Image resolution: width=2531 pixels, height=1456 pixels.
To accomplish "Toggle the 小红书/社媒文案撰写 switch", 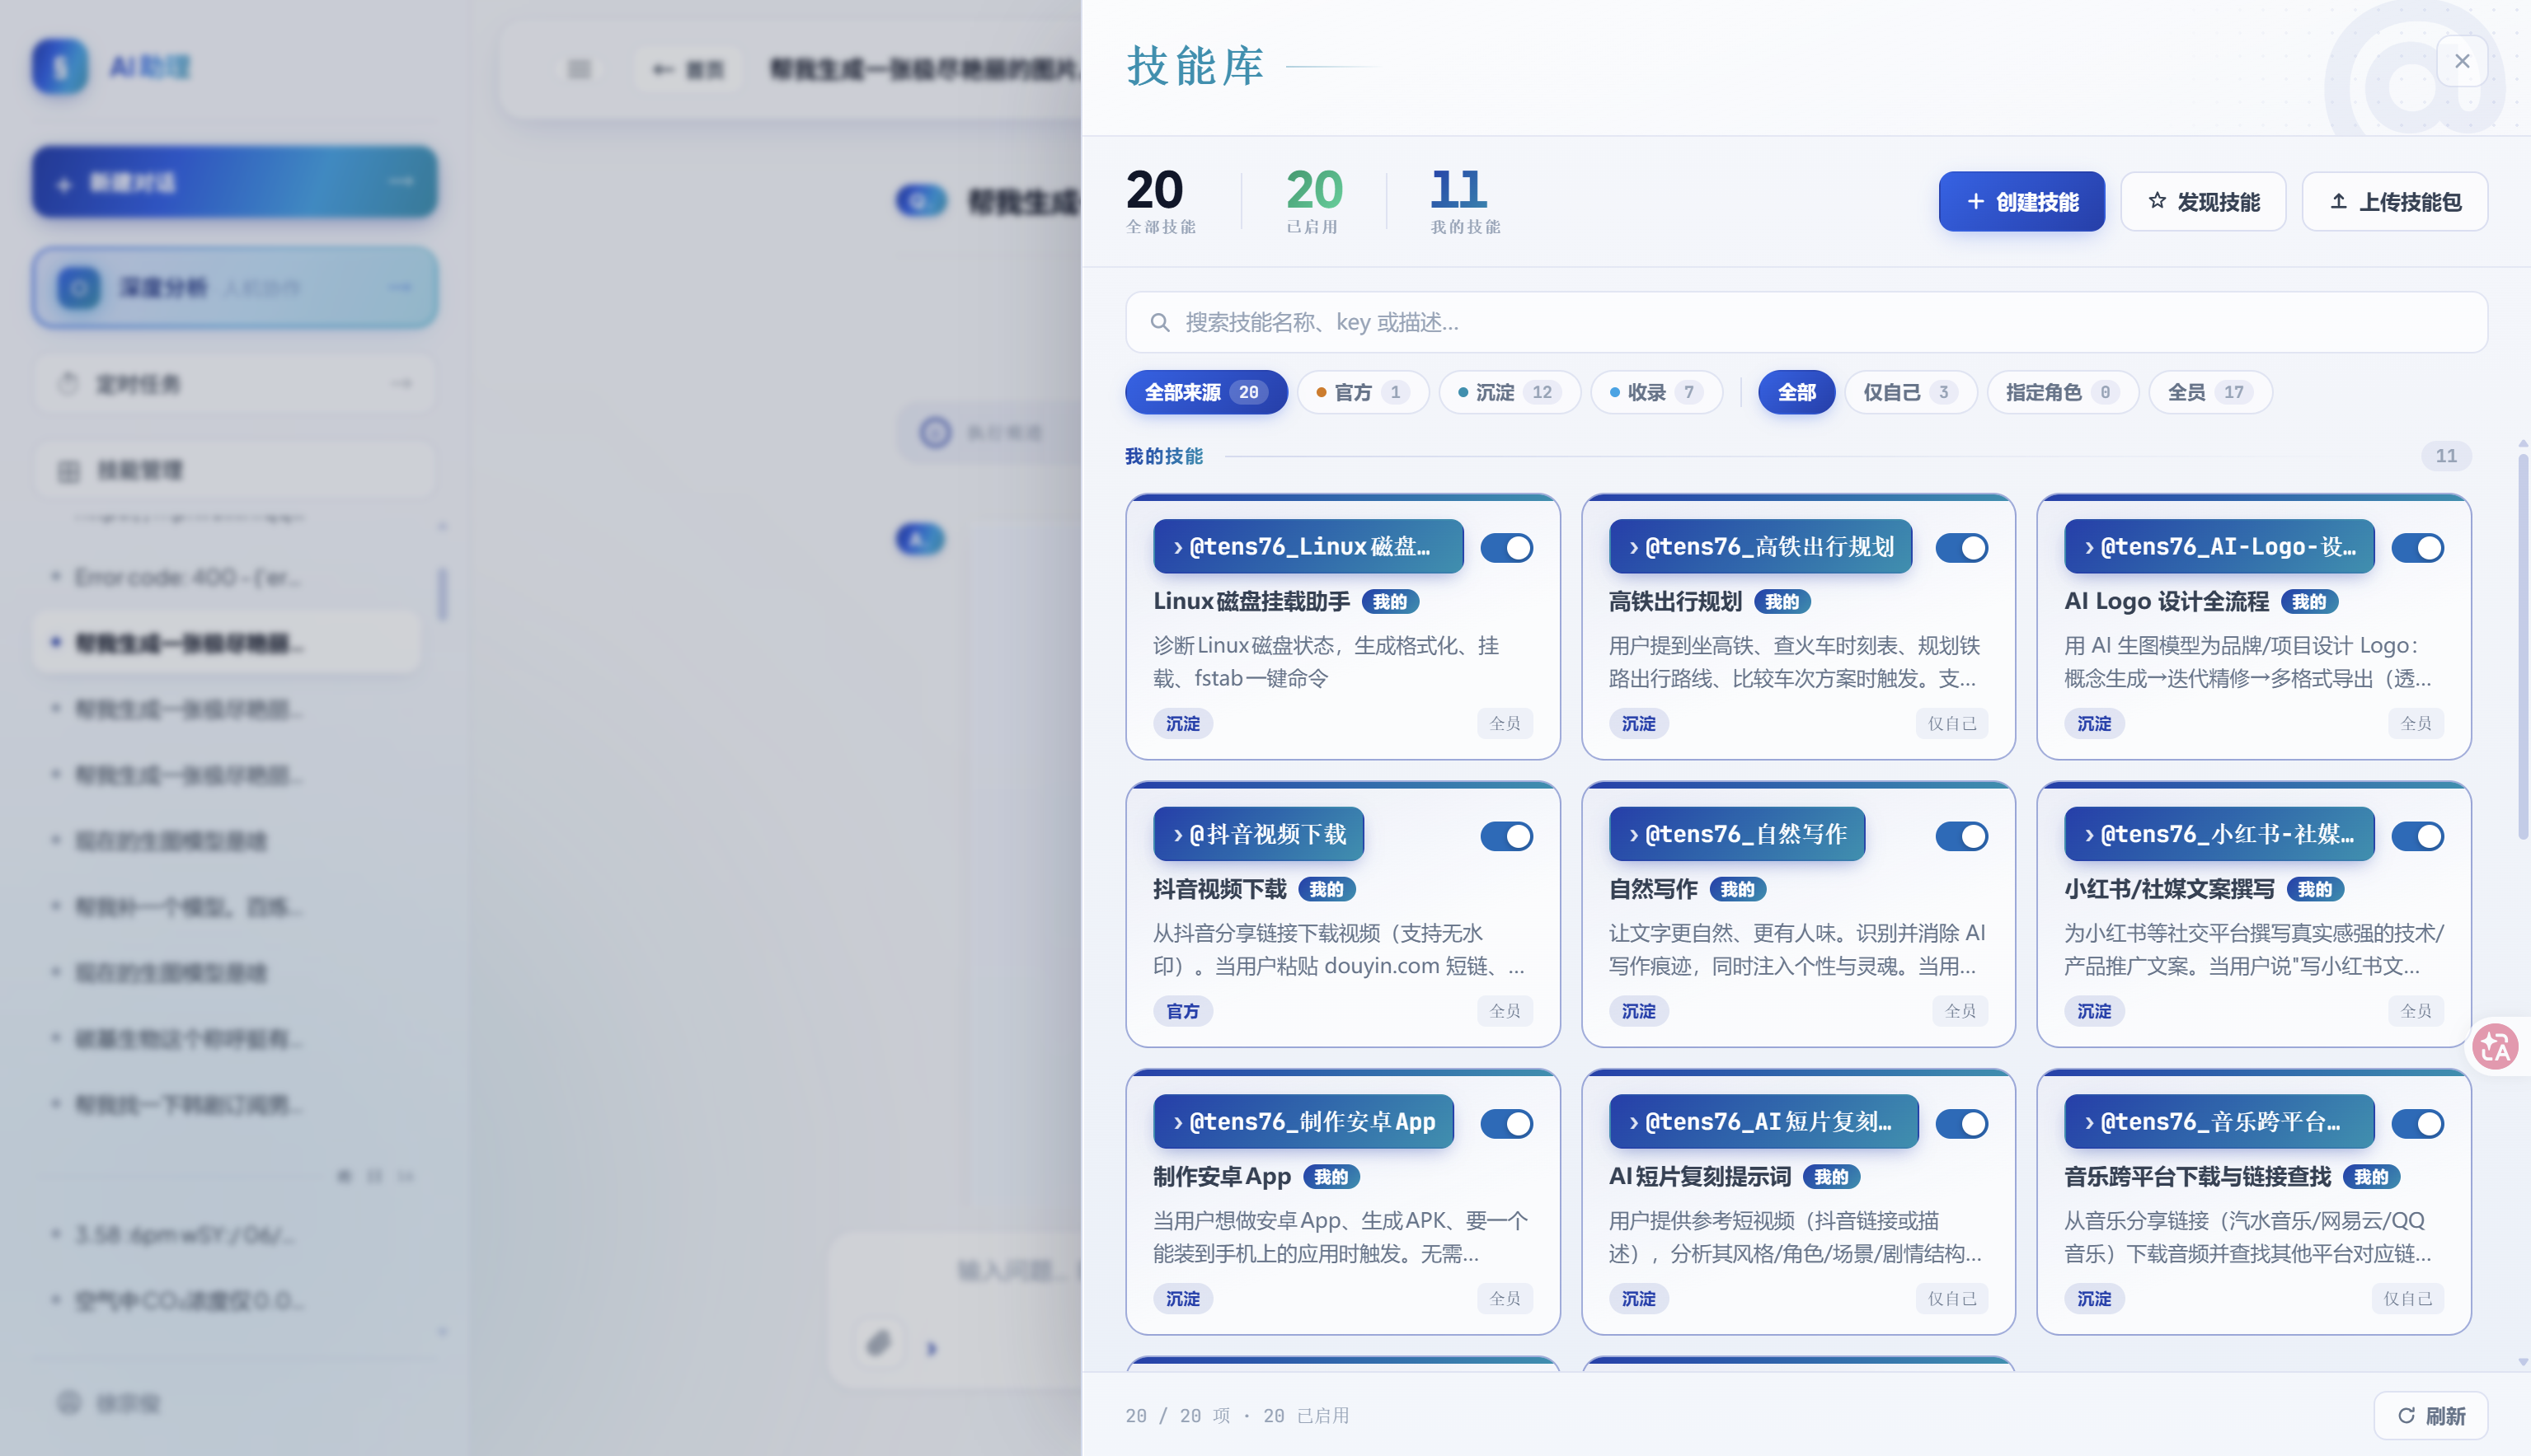I will (2417, 836).
